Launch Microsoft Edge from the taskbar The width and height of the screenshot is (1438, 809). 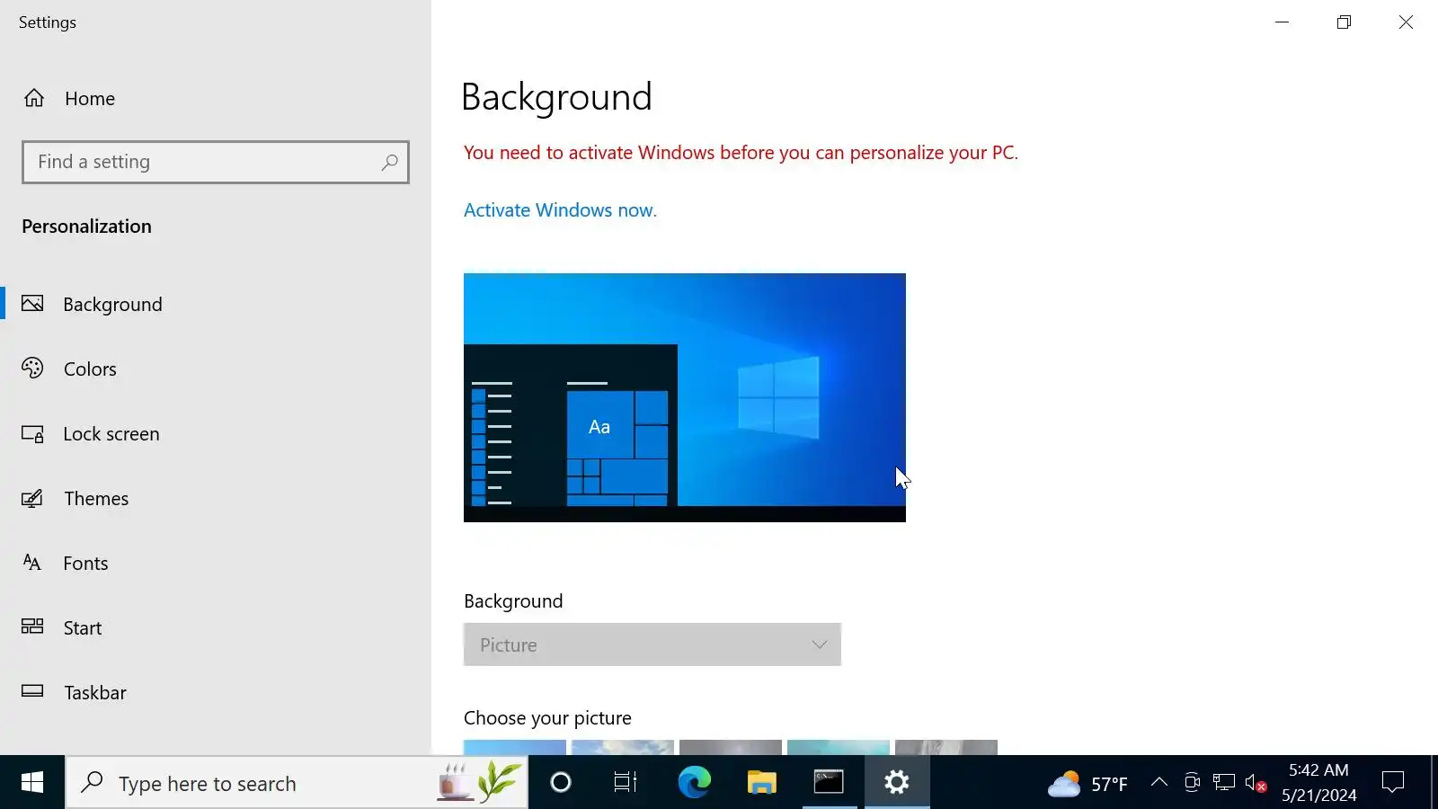(x=694, y=783)
